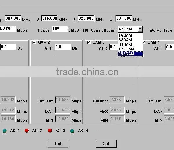This screenshot has height=150, width=174.
Task: Click QAM-3 BitRate value 2.385
Action: (117, 100)
